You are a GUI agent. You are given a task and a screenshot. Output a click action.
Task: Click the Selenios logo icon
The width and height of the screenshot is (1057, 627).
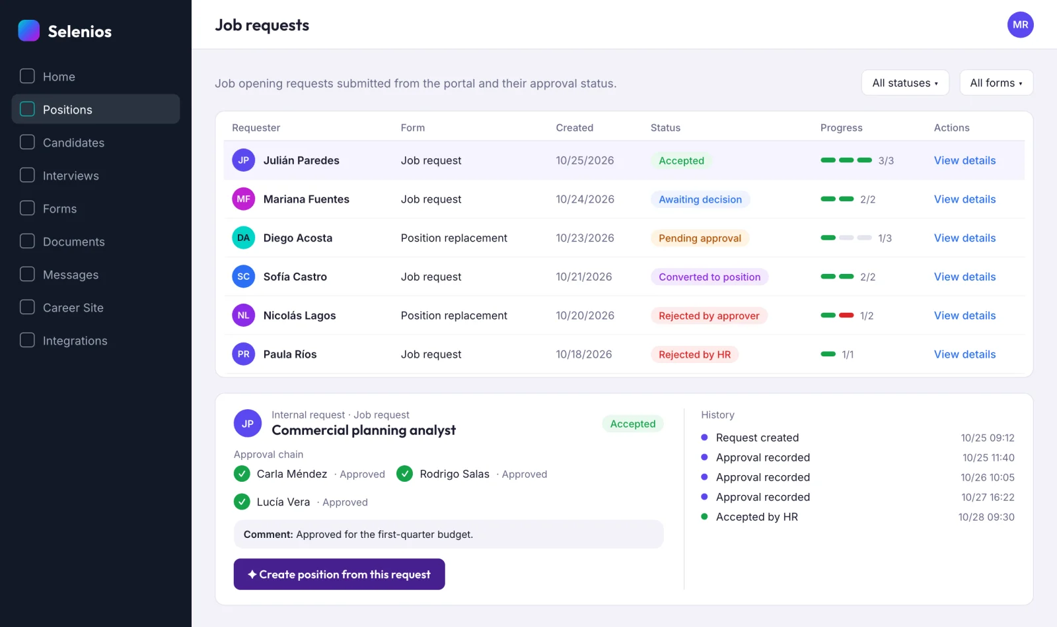(x=29, y=30)
